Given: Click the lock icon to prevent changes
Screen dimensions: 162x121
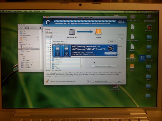Looking at the screenshot, I should [x=47, y=81].
